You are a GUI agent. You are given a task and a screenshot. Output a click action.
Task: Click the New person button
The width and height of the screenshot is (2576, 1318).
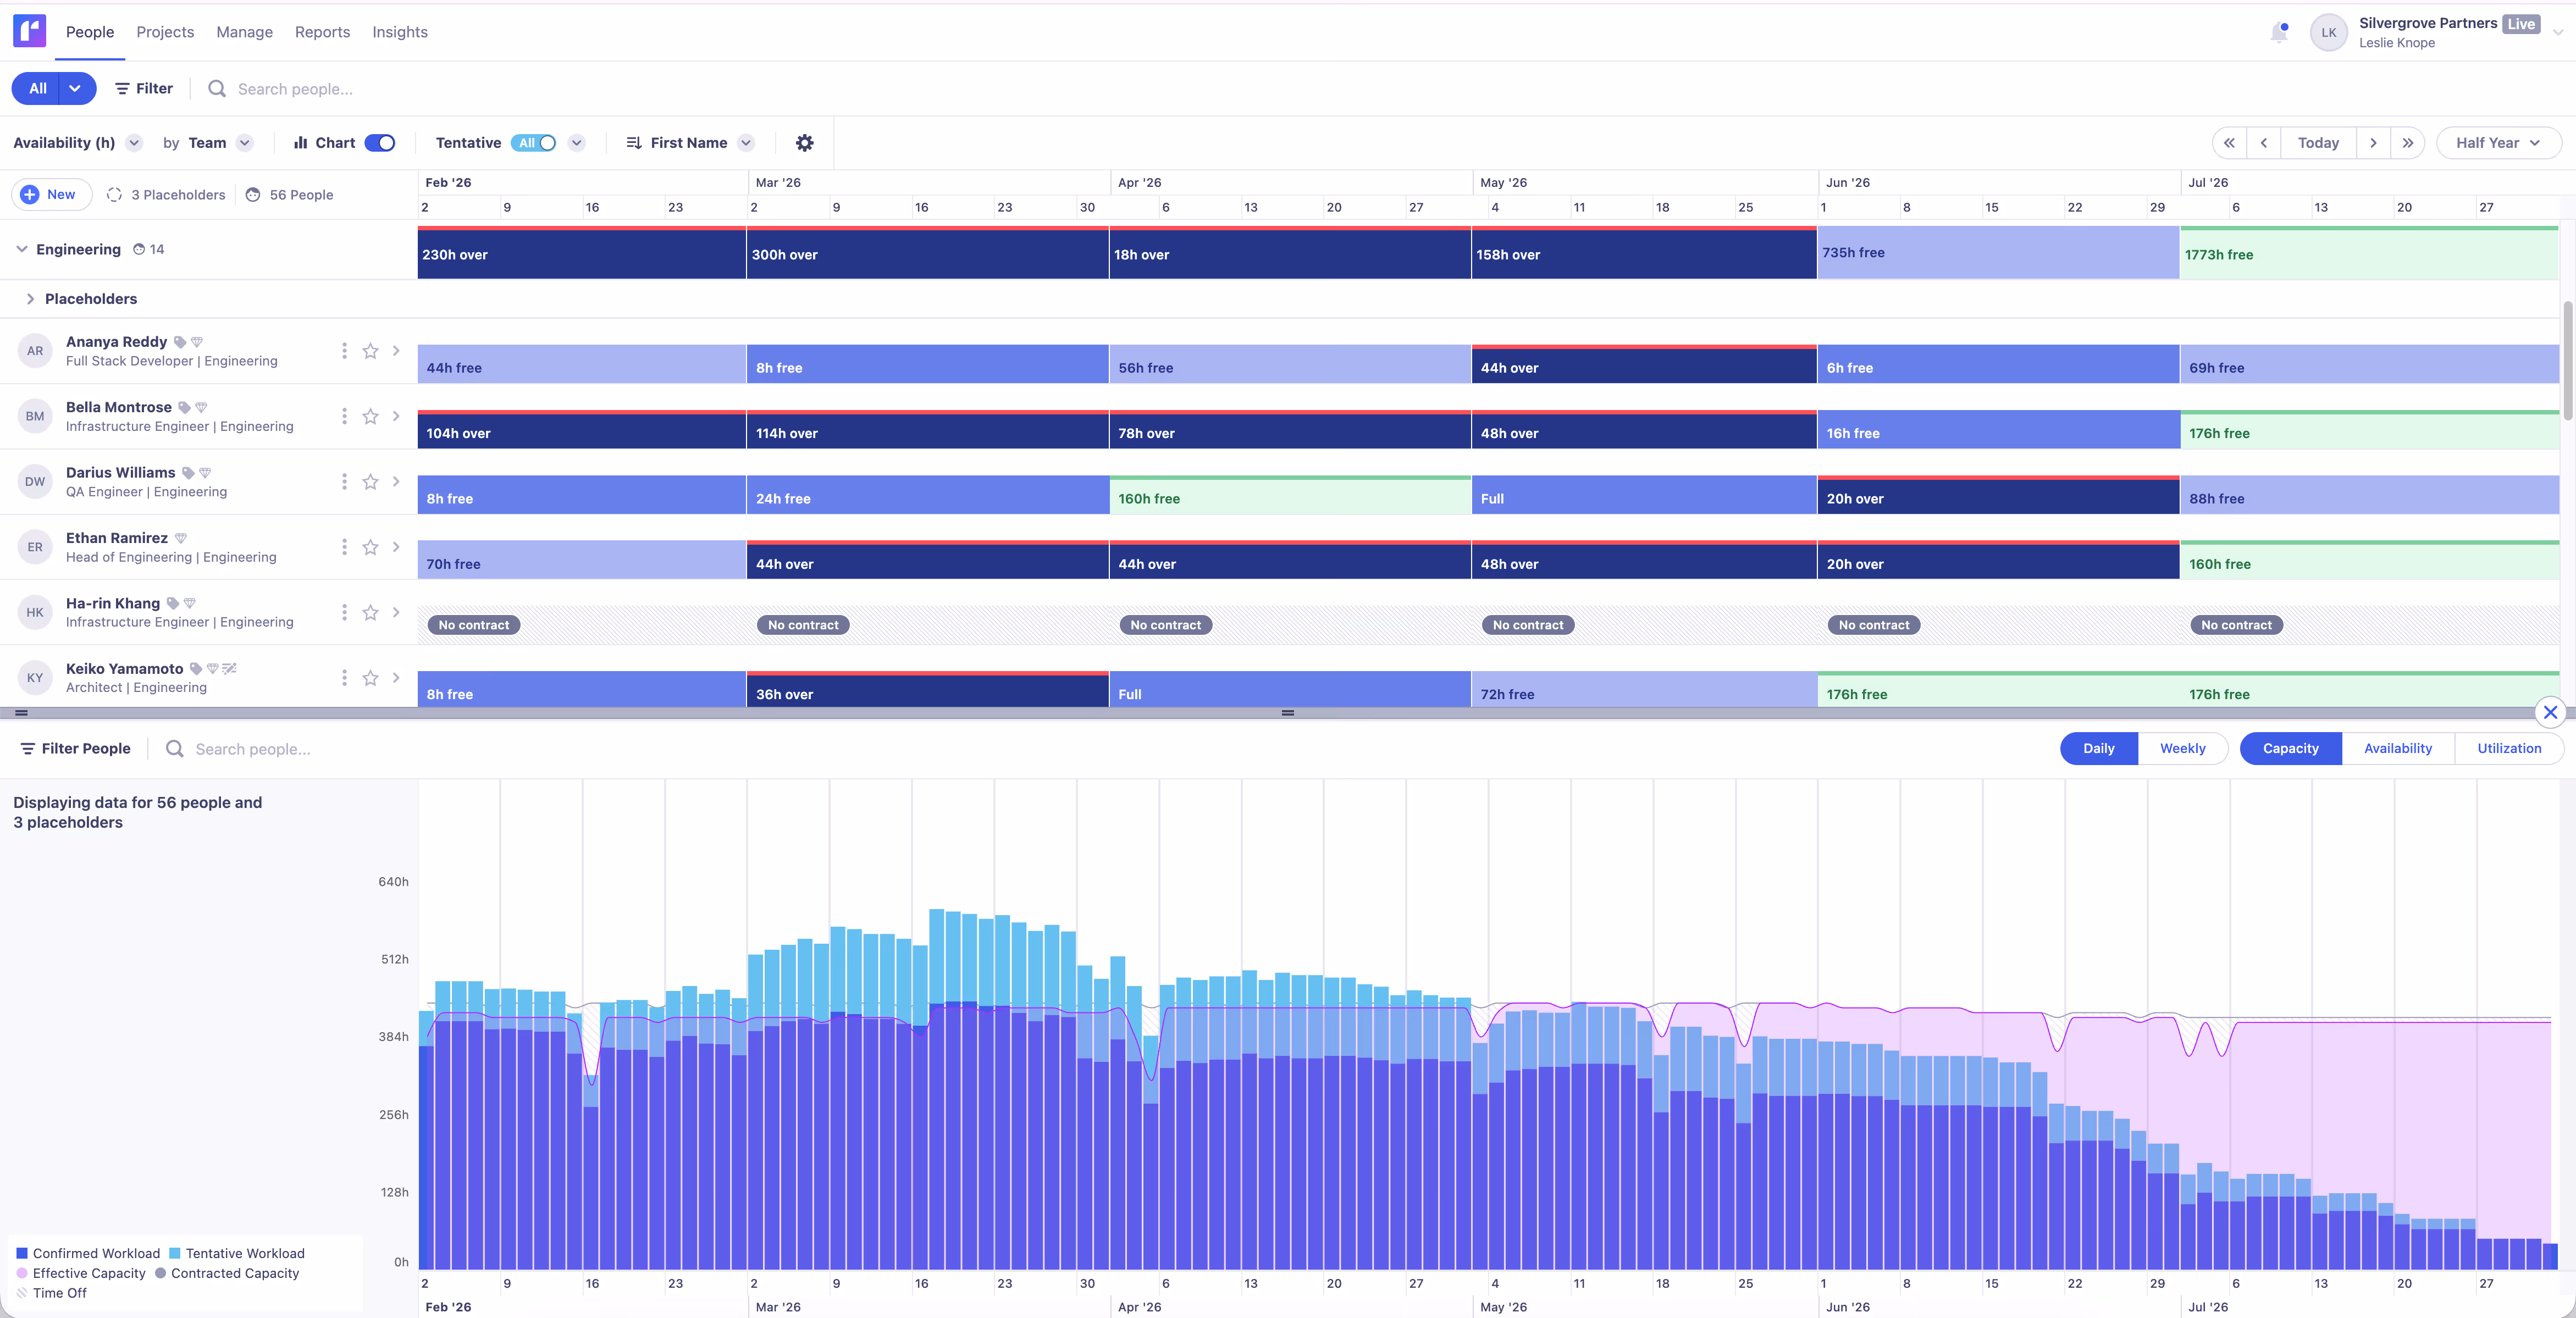click(x=50, y=194)
